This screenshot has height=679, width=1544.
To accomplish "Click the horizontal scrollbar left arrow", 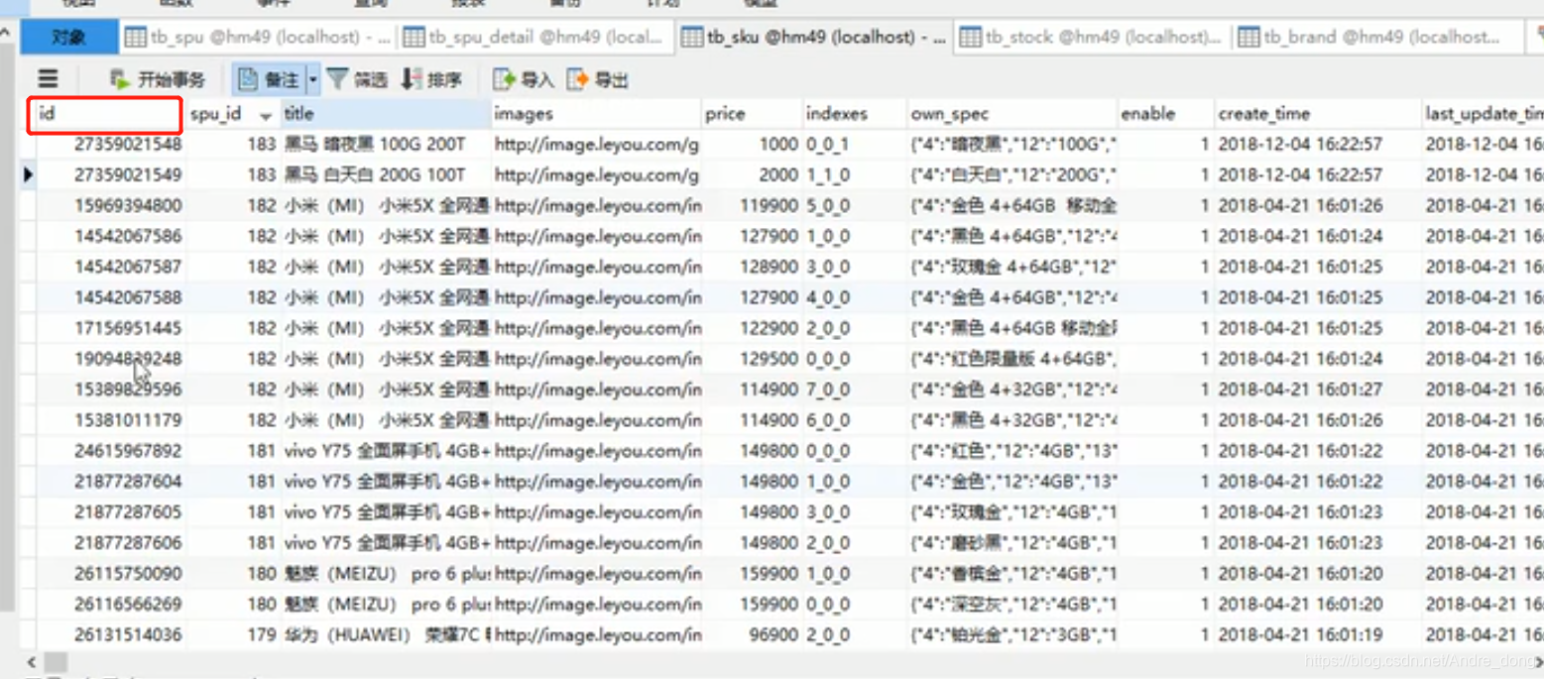I will click(30, 661).
